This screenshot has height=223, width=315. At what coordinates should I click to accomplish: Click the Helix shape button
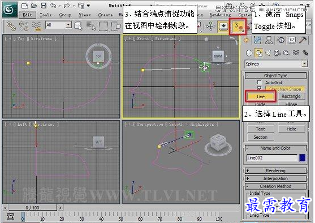click(291, 129)
